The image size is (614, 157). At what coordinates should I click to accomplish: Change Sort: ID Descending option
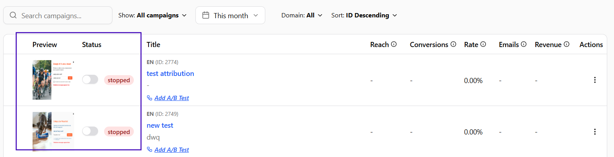pyautogui.click(x=364, y=15)
